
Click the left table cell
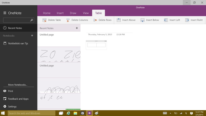point(92,45)
